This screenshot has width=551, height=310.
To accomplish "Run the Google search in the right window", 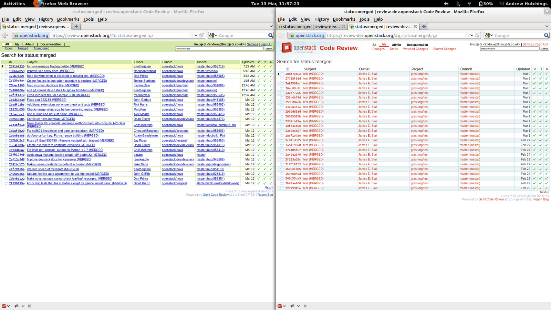I will pyautogui.click(x=546, y=35).
